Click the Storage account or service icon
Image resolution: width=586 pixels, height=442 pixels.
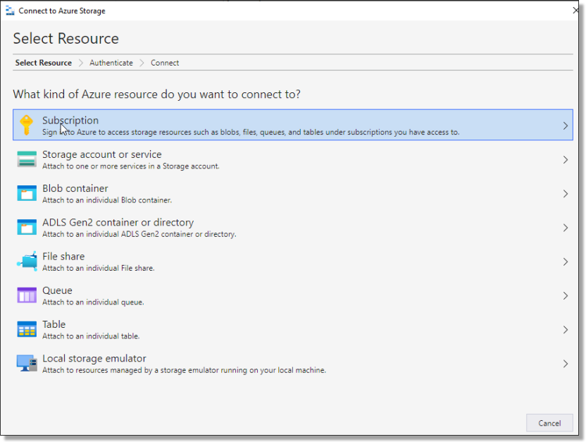26,159
